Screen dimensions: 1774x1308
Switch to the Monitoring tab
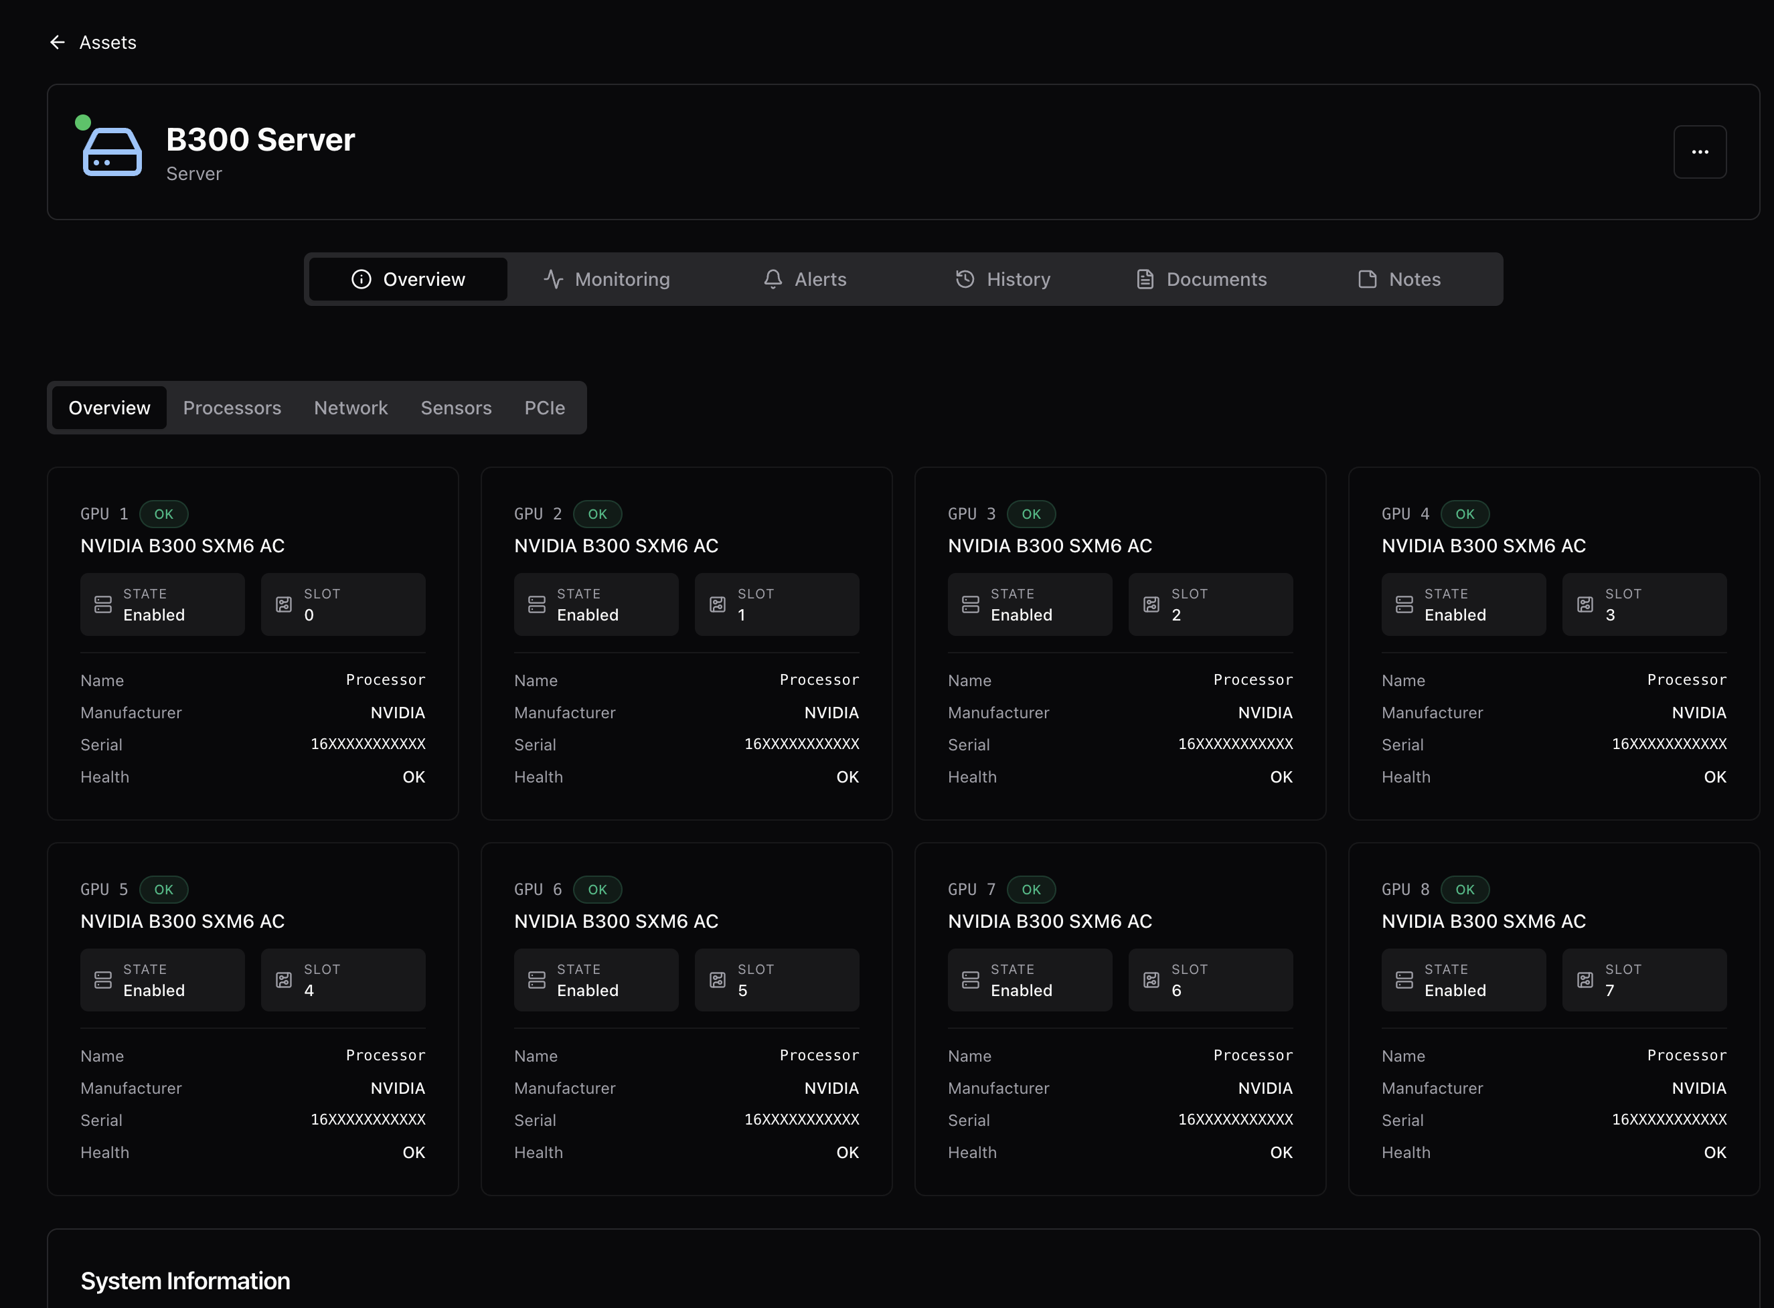607,278
